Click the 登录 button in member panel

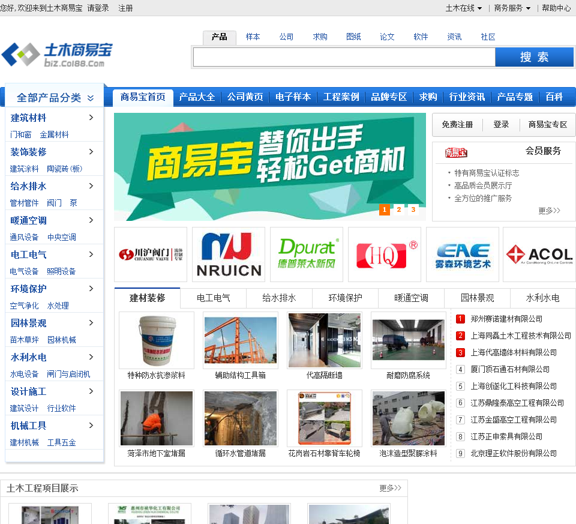(501, 125)
